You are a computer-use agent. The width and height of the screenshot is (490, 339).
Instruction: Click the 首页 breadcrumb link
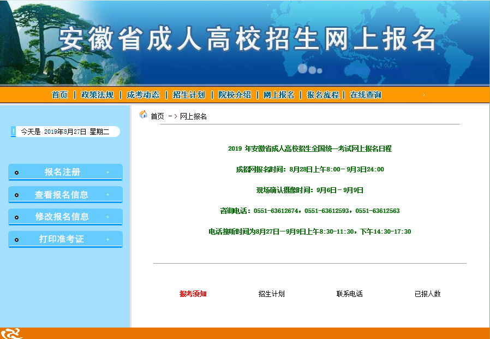click(x=157, y=116)
